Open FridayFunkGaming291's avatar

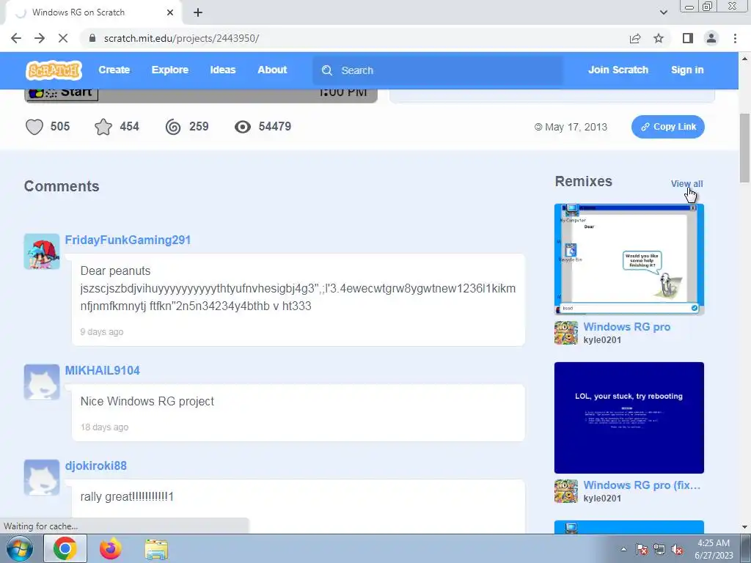[x=42, y=251]
